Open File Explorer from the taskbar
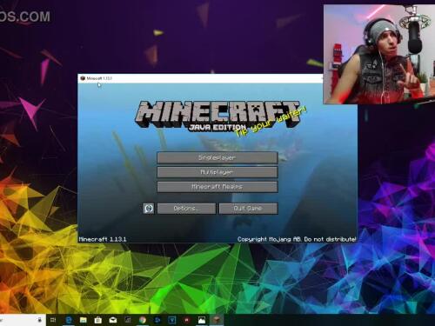 (84, 320)
